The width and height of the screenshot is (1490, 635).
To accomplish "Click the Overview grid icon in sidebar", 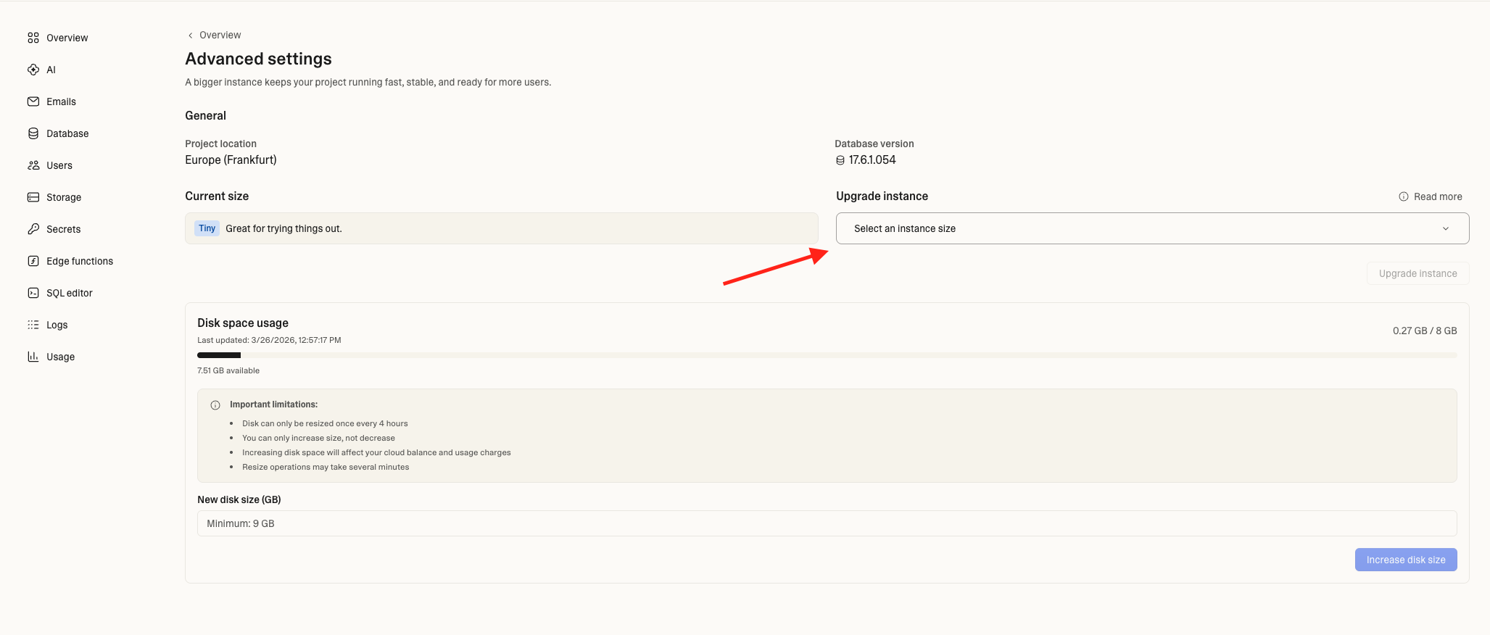I will click(33, 38).
